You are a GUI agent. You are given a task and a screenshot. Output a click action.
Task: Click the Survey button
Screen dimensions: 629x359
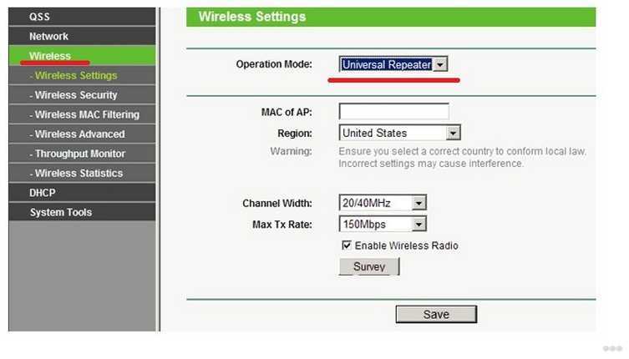pyautogui.click(x=369, y=266)
